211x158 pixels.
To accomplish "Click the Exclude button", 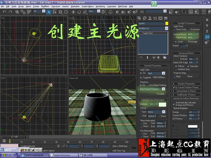I will coord(161,94).
